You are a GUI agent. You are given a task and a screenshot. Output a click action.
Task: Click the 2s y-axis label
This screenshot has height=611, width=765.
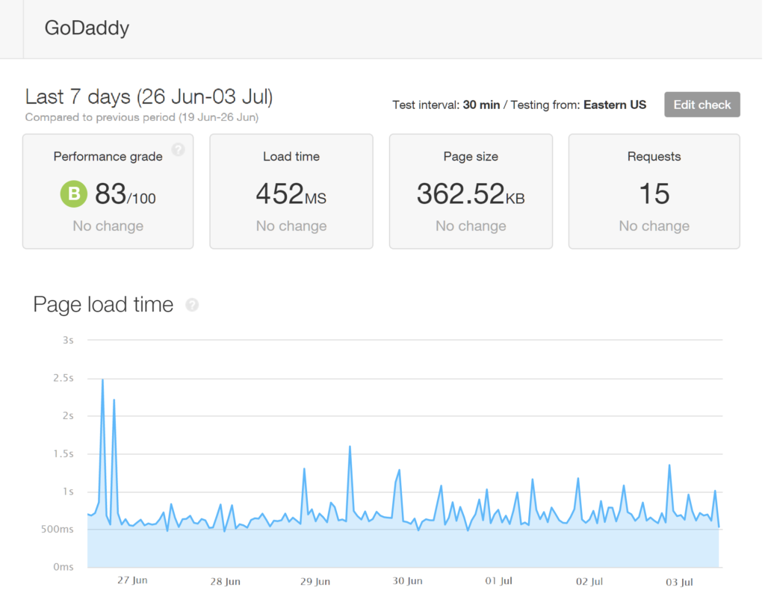pyautogui.click(x=68, y=415)
